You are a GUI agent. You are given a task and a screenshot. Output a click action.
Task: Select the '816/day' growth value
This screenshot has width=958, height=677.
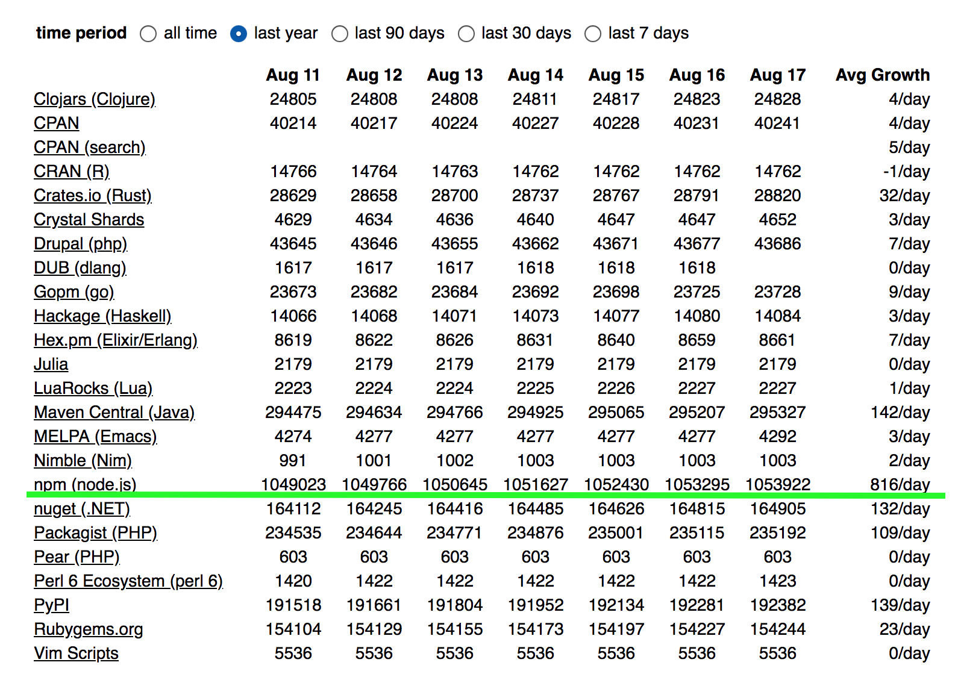[x=900, y=484]
